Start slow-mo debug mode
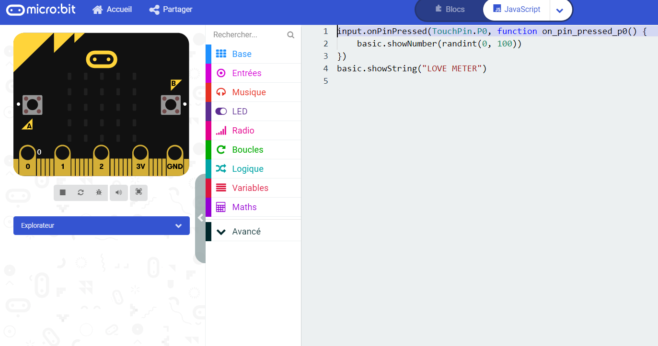Viewport: 658px width, 346px height. coord(99,192)
